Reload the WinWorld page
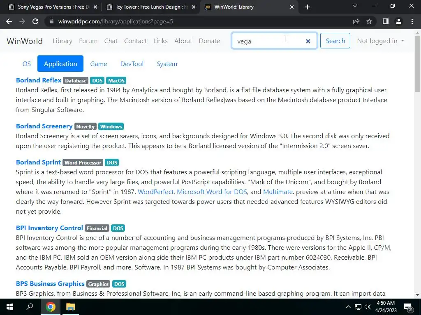Screen dimensions: 421x315 [x=35, y=21]
